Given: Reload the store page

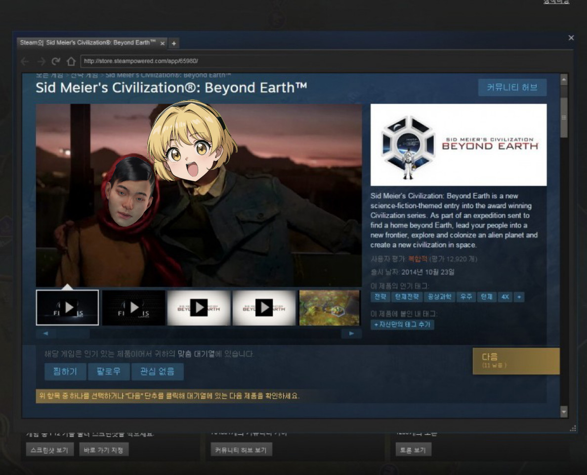Looking at the screenshot, I should 56,61.
